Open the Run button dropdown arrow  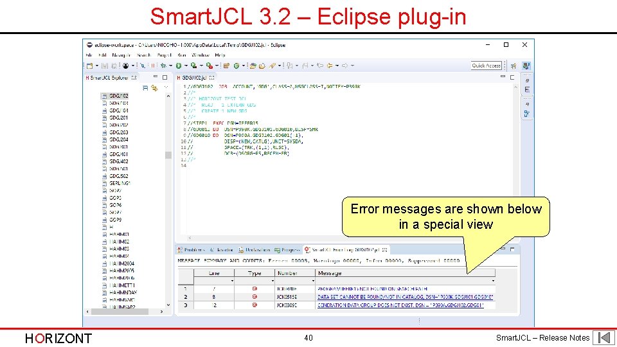pos(186,66)
